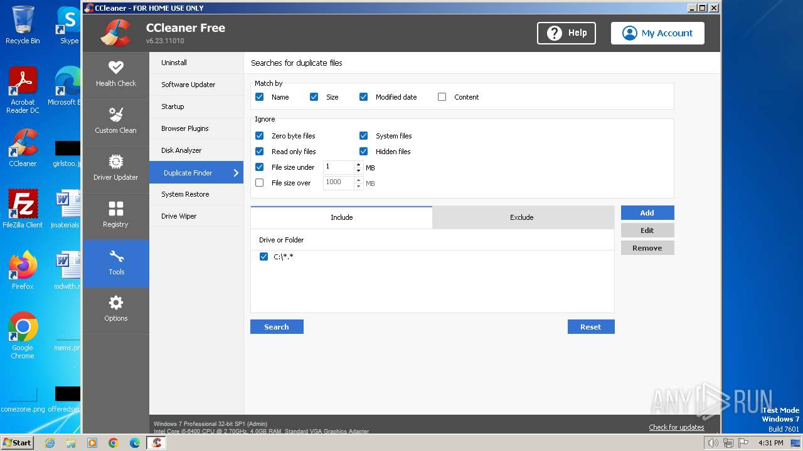Open the Start menu
The height and width of the screenshot is (451, 803).
pos(18,443)
